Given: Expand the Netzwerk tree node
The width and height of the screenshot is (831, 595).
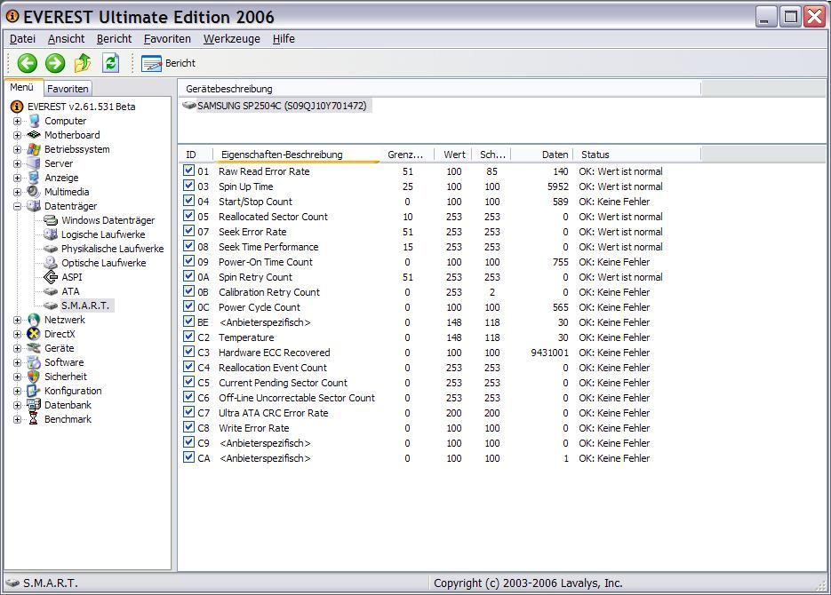Looking at the screenshot, I should pos(18,320).
